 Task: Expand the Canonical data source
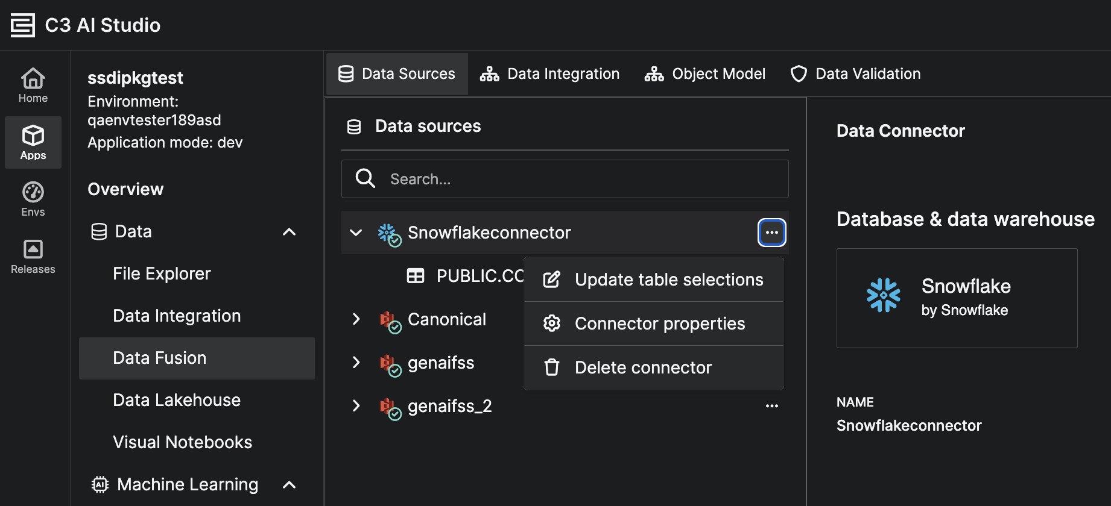pyautogui.click(x=356, y=319)
